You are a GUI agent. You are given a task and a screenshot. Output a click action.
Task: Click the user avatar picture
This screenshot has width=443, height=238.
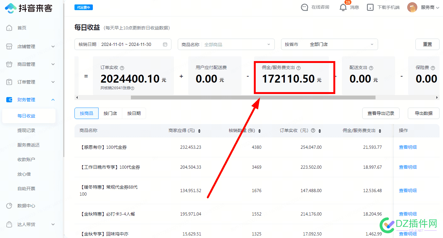tap(412, 7)
